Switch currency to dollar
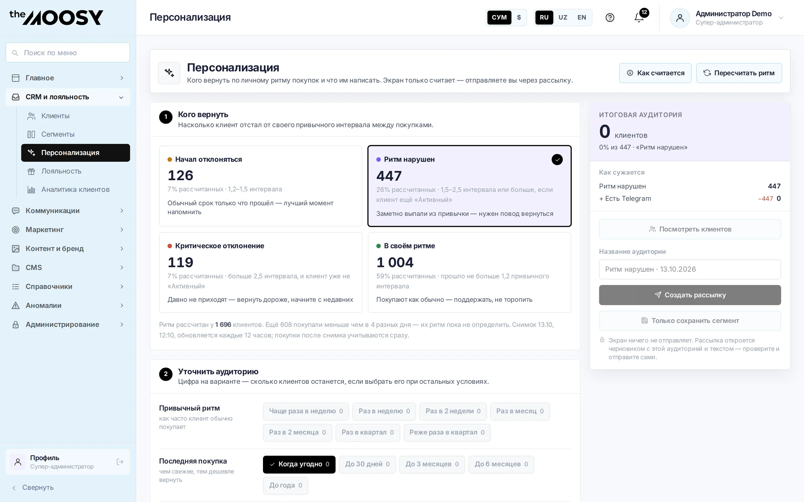The width and height of the screenshot is (804, 502). coord(519,17)
